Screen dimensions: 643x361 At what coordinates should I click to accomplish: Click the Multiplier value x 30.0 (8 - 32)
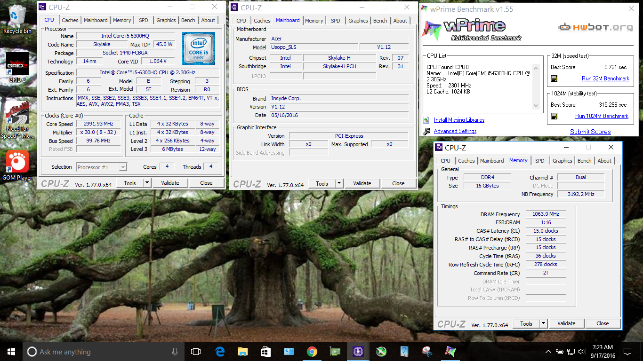[99, 133]
